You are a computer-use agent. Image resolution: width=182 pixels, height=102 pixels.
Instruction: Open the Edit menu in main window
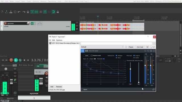pyautogui.click(x=7, y=1)
